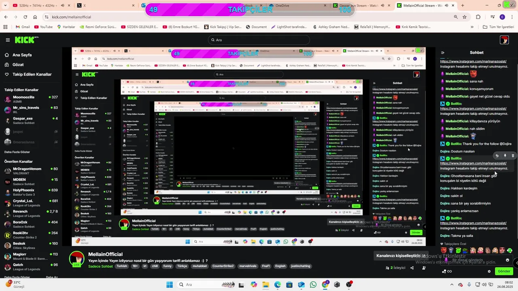Open the Copilot app on taskbar
The height and width of the screenshot is (291, 518).
tap(254, 285)
